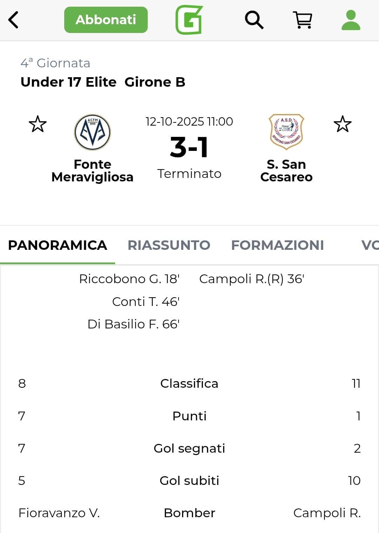The height and width of the screenshot is (533, 379).
Task: Open the shopping cart icon
Action: point(302,20)
